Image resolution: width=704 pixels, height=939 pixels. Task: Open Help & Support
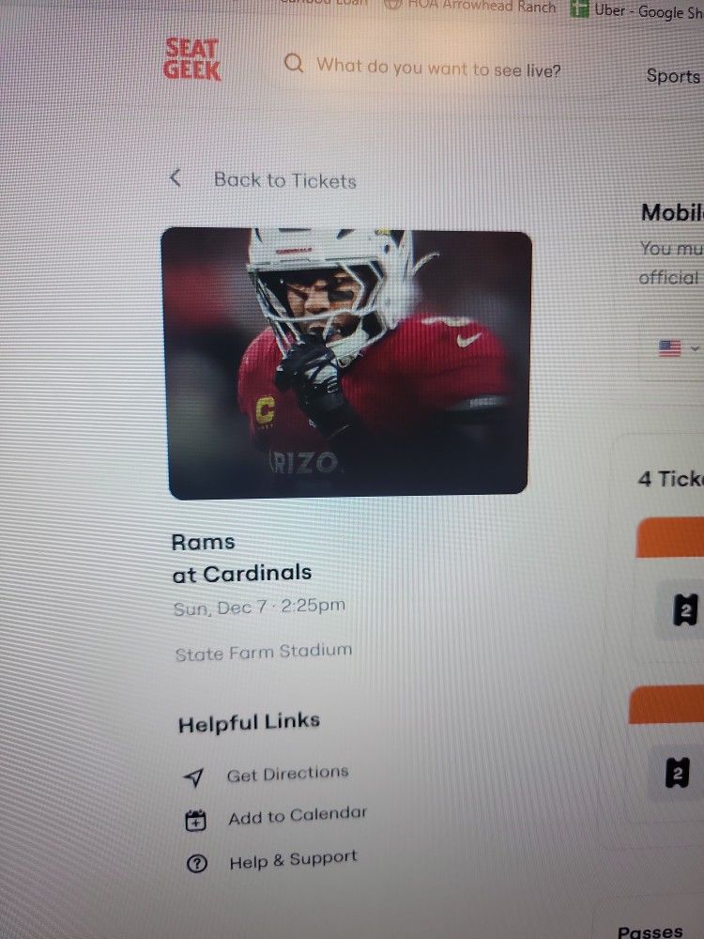292,856
